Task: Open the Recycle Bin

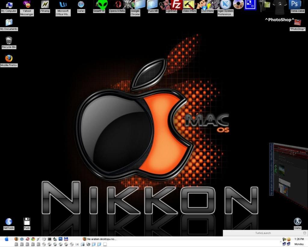Action: click(9, 43)
